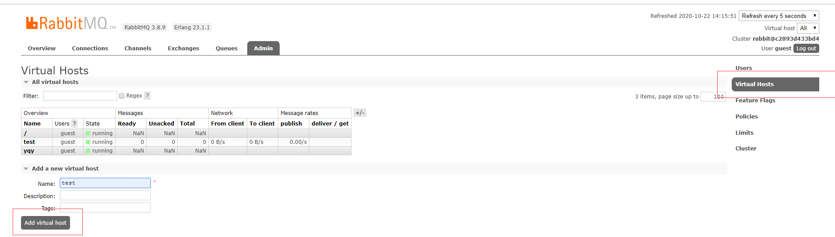
Task: Open the Exchanges tab
Action: coord(183,49)
